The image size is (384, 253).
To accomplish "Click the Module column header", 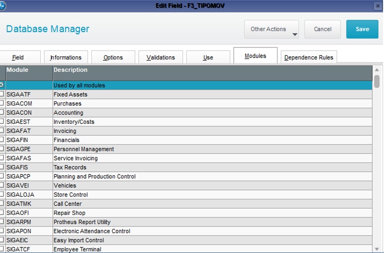I will pyautogui.click(x=29, y=73).
